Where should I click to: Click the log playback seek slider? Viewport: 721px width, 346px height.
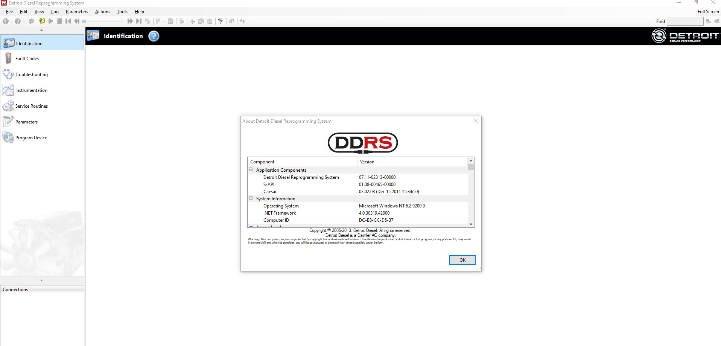pos(103,21)
